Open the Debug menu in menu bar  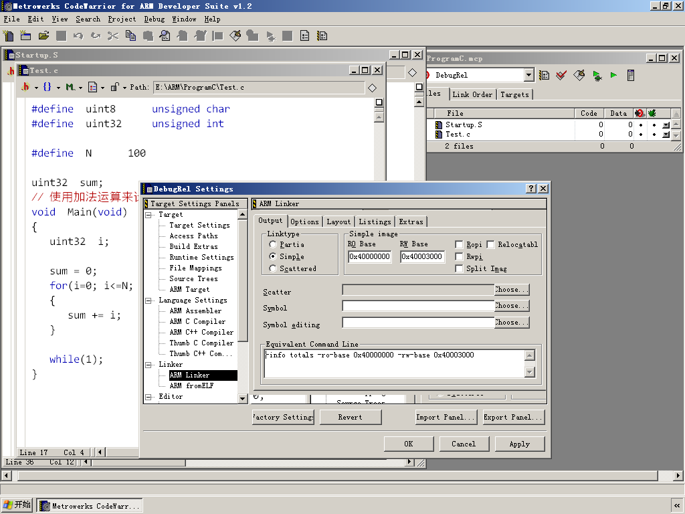tap(155, 19)
